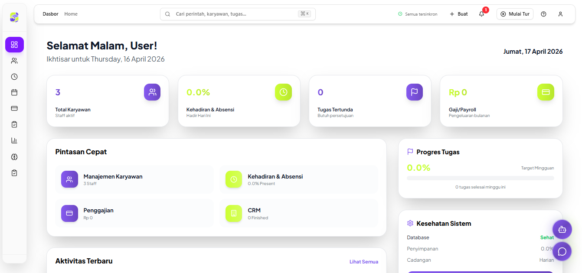Click the Buat create button
The image size is (582, 273).
pyautogui.click(x=459, y=14)
